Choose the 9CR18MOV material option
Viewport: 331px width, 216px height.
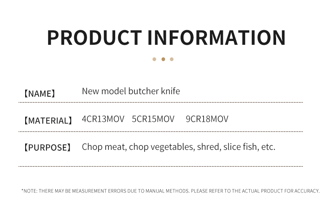point(207,119)
